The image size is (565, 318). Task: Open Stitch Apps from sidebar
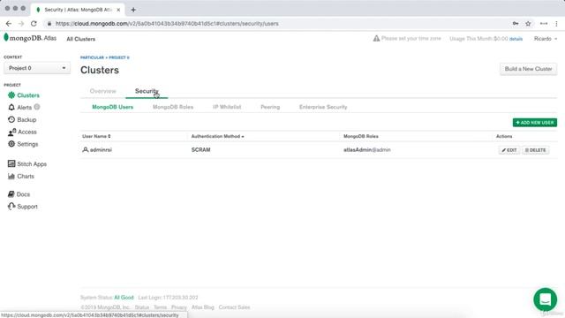click(27, 164)
